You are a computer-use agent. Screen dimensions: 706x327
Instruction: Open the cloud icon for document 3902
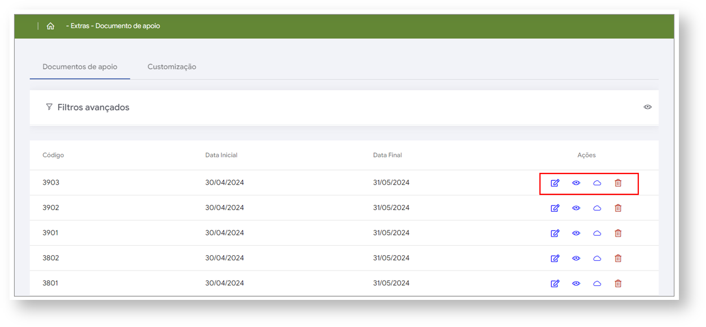pos(597,208)
